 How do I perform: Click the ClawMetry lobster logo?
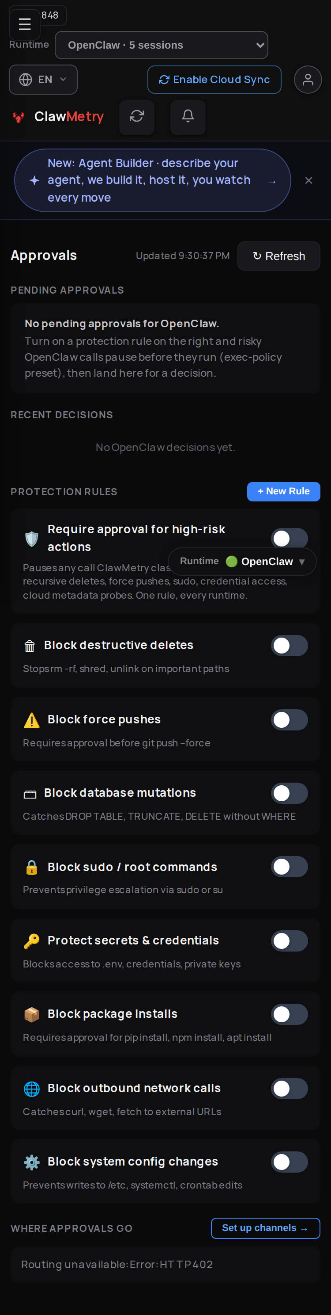(19, 118)
